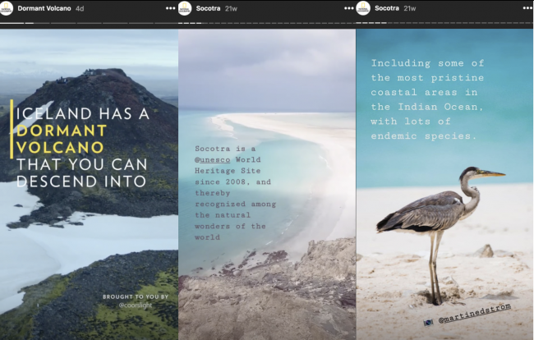Click the avatar on the heron Socotra story
Image resolution: width=534 pixels, height=340 pixels.
click(x=363, y=8)
